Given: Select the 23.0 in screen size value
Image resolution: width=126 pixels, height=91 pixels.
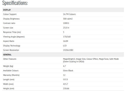Looking at the screenshot, I should point(66,28).
